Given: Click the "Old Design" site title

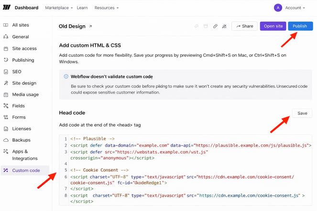Looking at the screenshot, I should tap(72, 26).
